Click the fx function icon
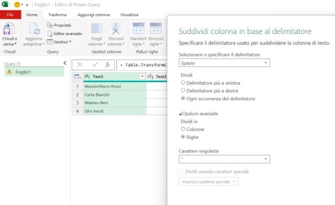Viewport: 335px width, 205px height. pyautogui.click(x=108, y=65)
